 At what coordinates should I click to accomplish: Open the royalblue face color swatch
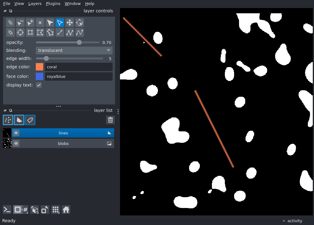point(39,76)
